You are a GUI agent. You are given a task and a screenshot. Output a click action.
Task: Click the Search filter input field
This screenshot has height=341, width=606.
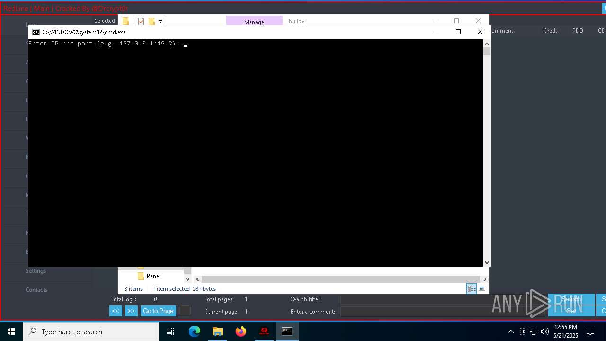(443, 299)
